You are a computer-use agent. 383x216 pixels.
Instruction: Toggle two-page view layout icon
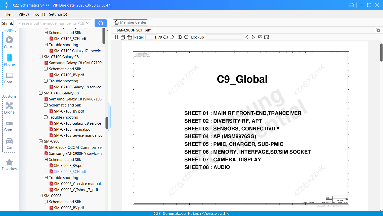[x=115, y=37]
